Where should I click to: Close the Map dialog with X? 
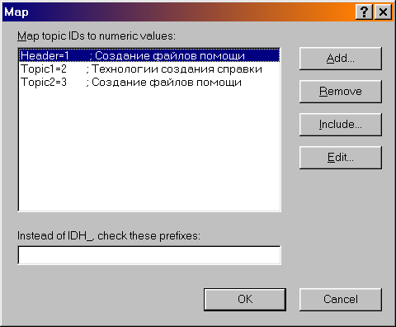383,12
